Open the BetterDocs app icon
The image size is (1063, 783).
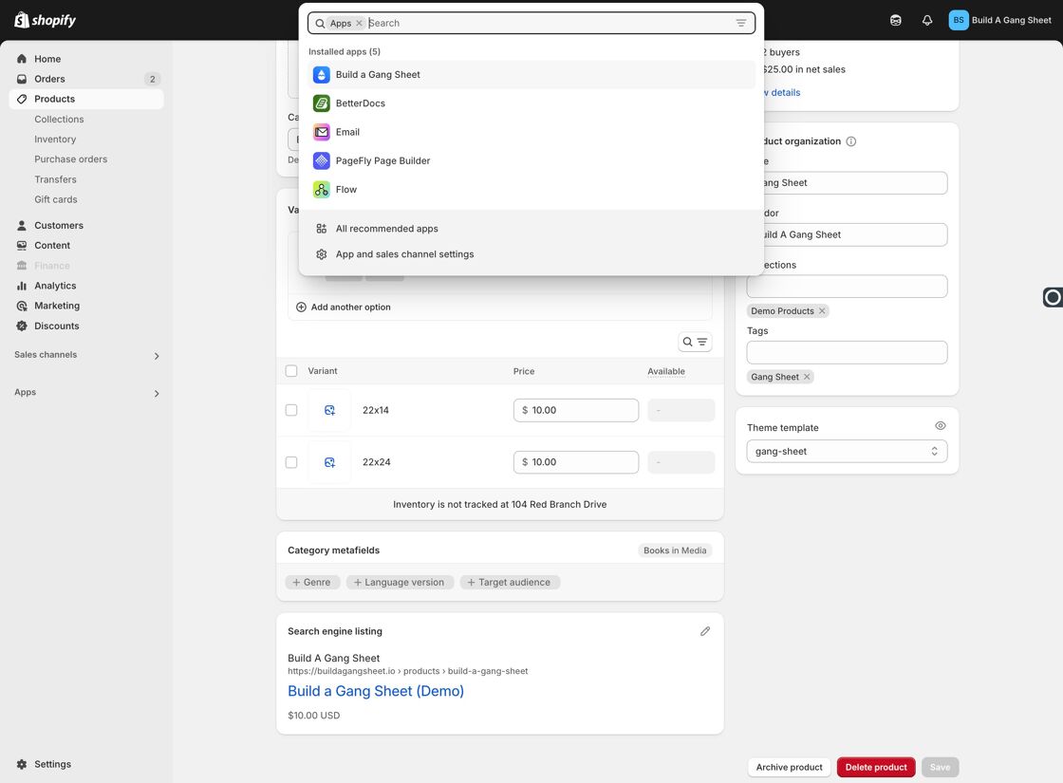[322, 103]
